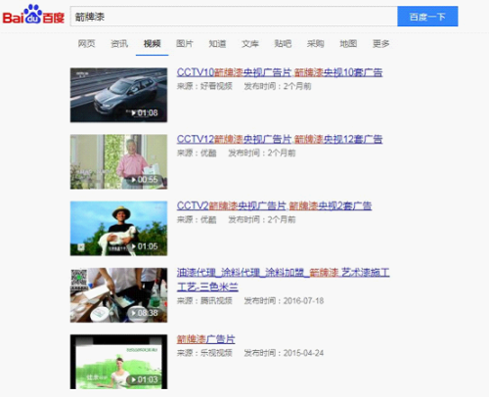Switch to the 网页 tab
Image resolution: width=489 pixels, height=397 pixels.
86,44
